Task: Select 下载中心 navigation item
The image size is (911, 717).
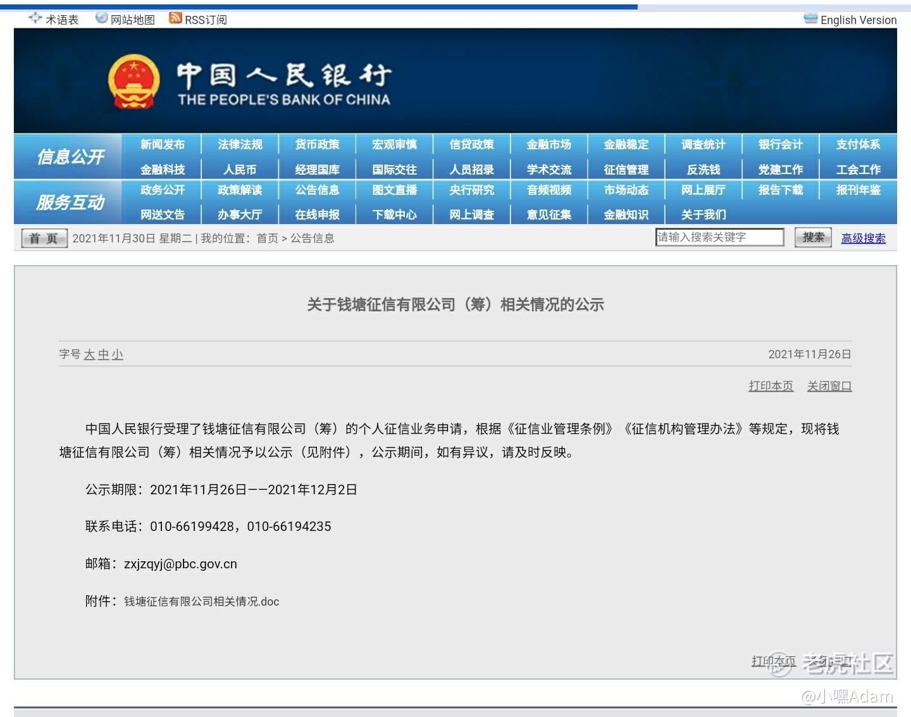Action: pyautogui.click(x=394, y=215)
